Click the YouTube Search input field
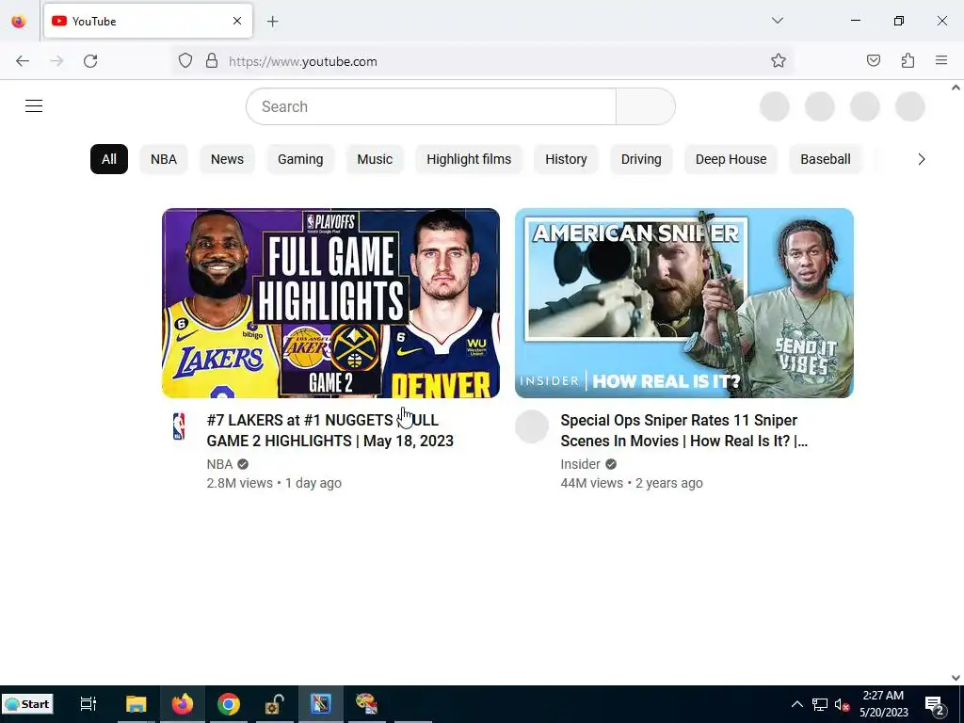Viewport: 964px width, 723px height. (x=431, y=106)
